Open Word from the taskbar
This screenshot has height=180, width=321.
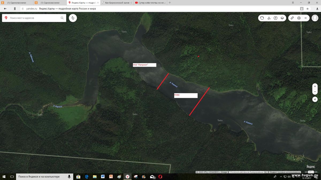point(103,177)
